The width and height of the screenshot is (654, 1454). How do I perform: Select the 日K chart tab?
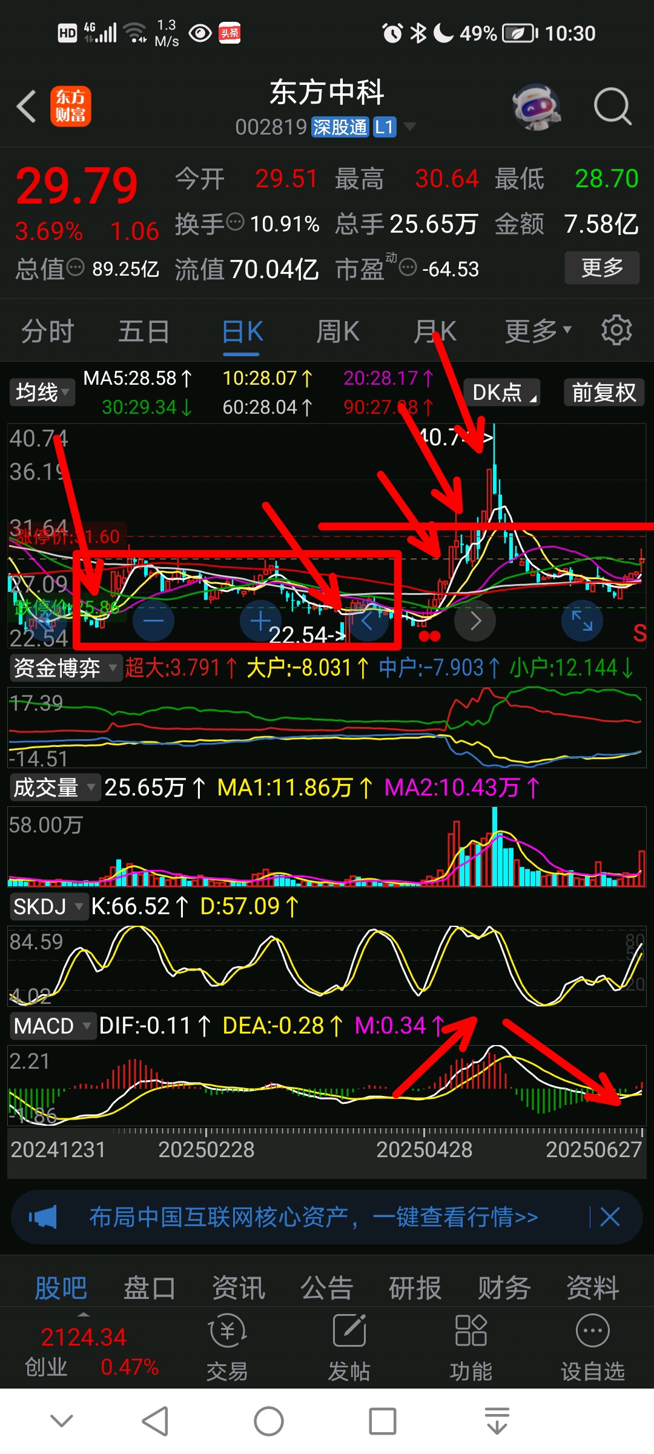click(x=242, y=331)
